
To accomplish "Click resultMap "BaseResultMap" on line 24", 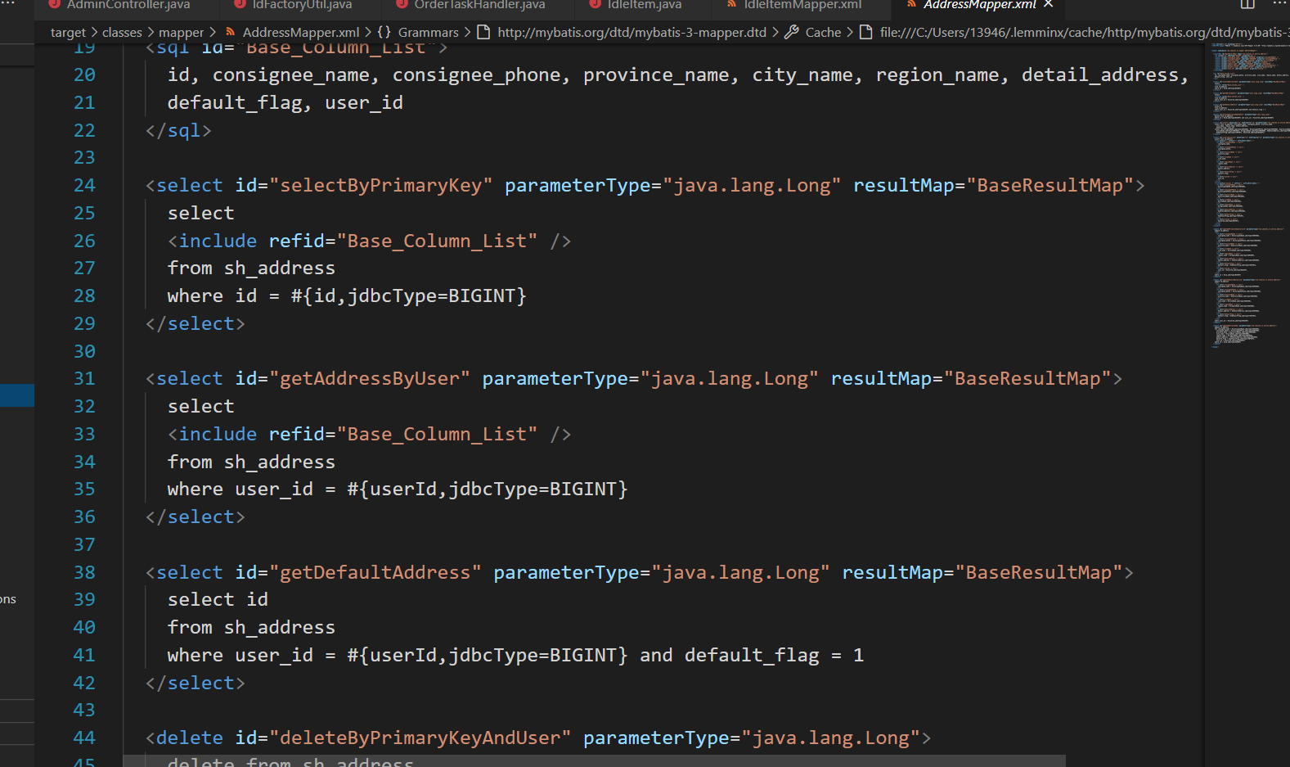I will pos(993,186).
